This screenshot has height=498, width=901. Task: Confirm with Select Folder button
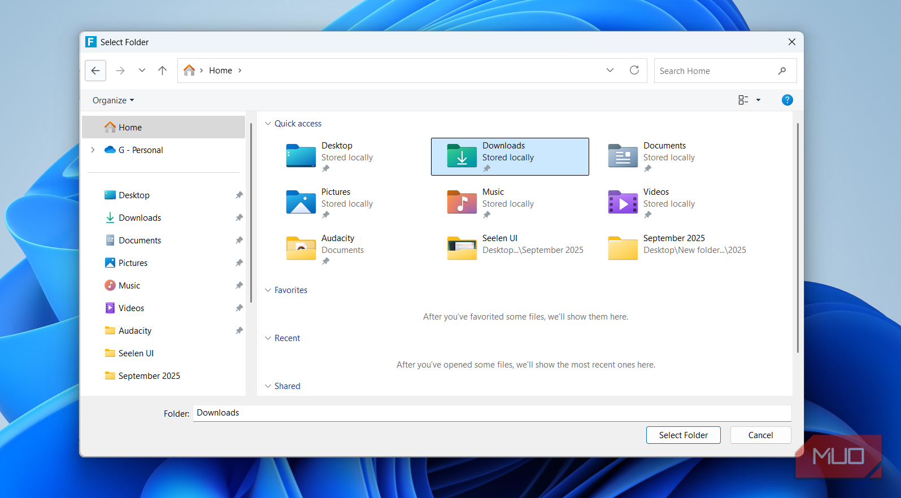(683, 435)
